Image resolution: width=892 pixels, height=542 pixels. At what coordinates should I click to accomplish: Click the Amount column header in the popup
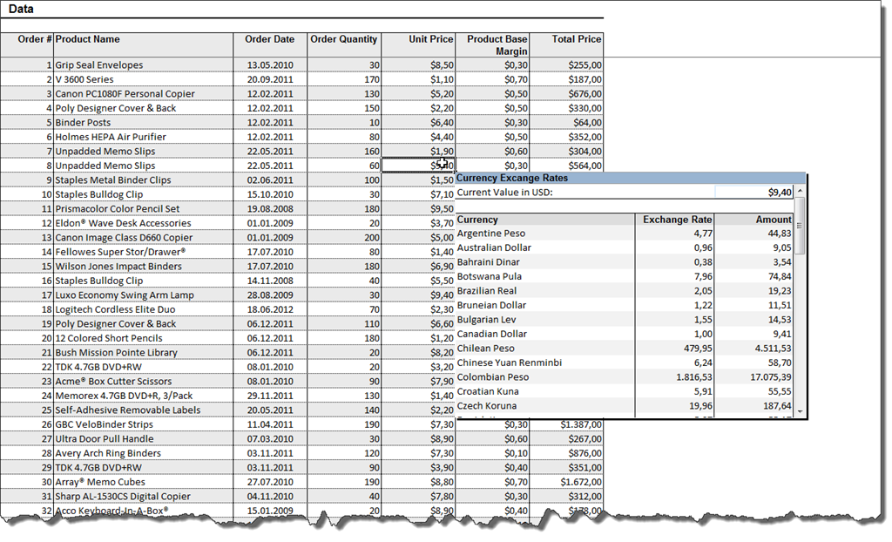[x=753, y=220]
